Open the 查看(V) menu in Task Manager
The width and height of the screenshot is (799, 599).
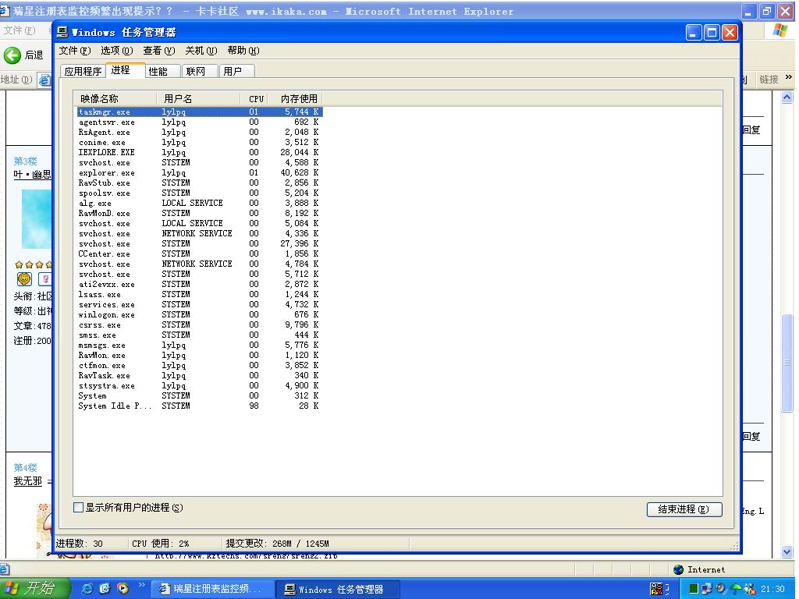(x=158, y=51)
